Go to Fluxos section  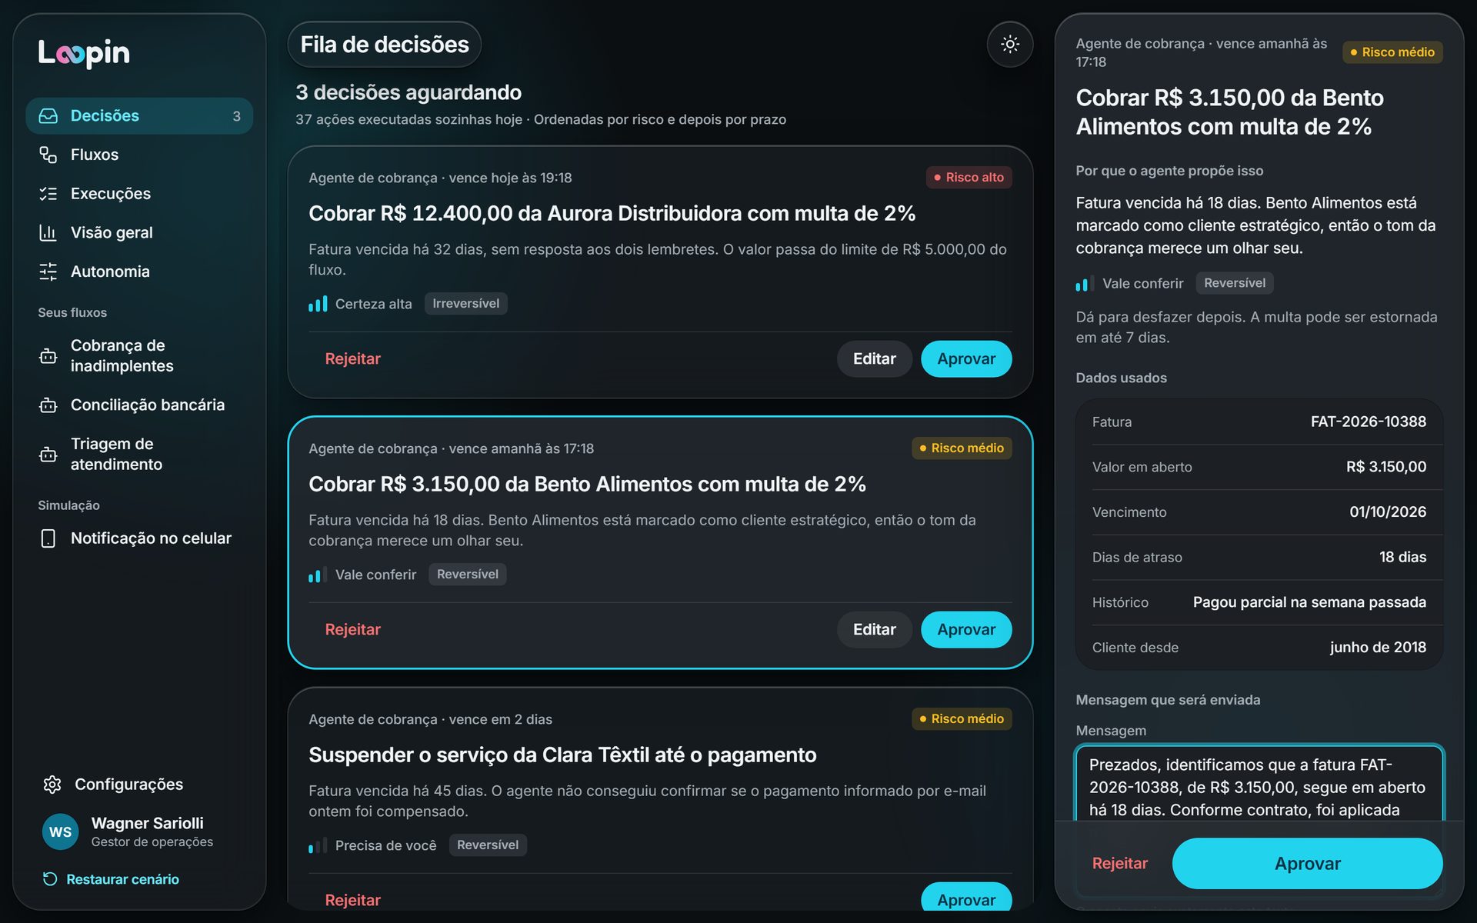click(139, 155)
